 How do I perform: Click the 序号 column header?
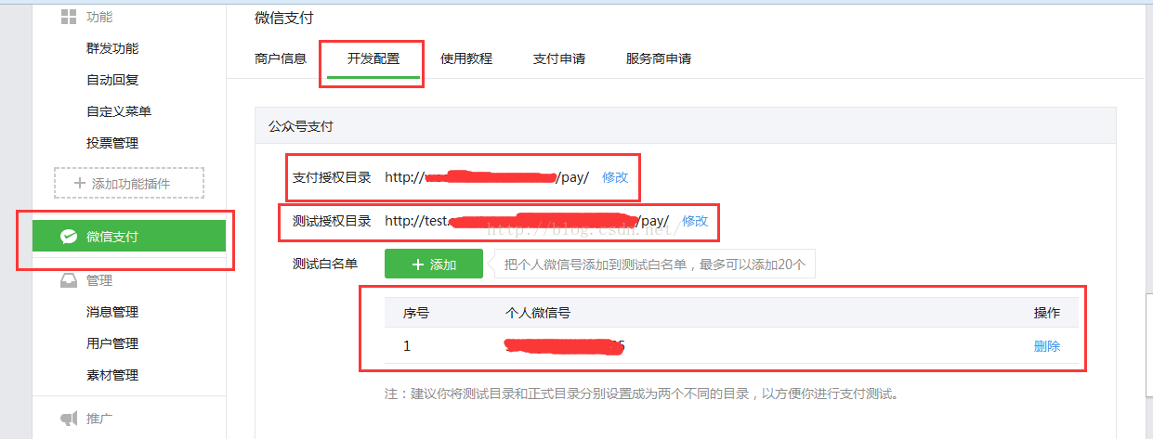click(416, 313)
